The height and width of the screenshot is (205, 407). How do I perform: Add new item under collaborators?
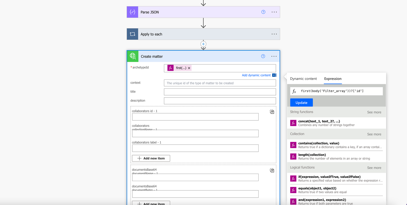point(151,158)
